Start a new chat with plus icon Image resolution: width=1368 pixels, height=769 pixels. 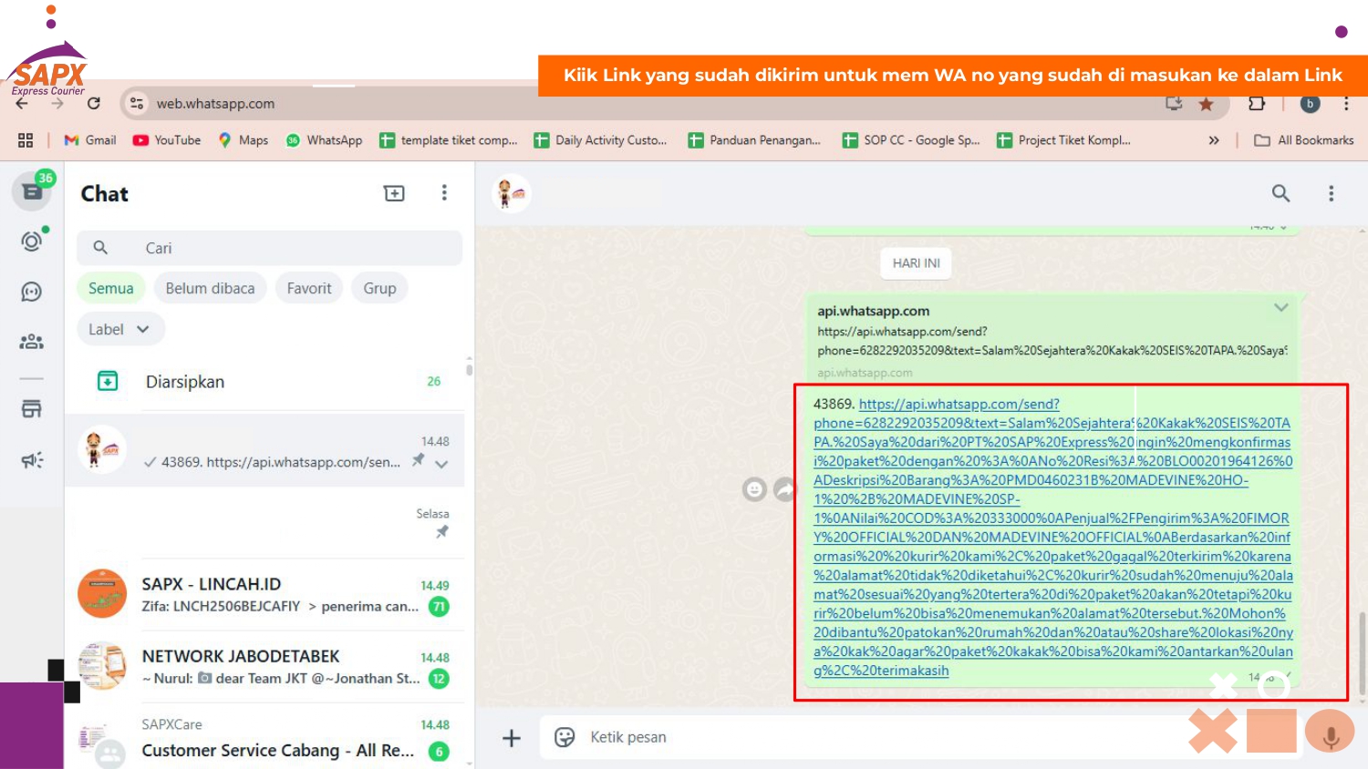tap(394, 193)
